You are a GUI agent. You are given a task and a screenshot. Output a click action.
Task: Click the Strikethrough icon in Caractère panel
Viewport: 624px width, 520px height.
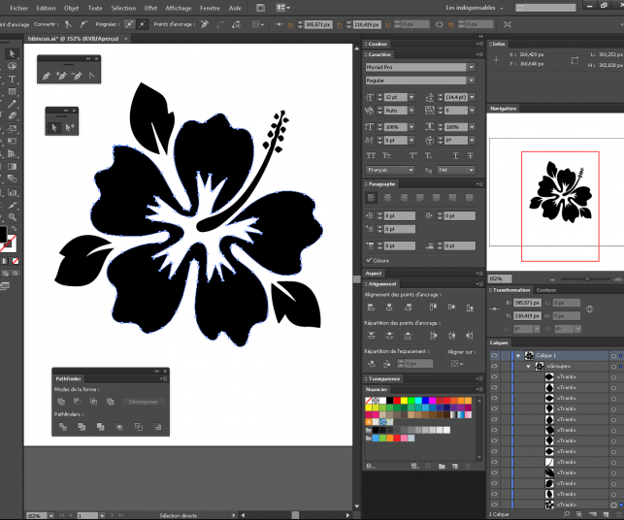(471, 155)
